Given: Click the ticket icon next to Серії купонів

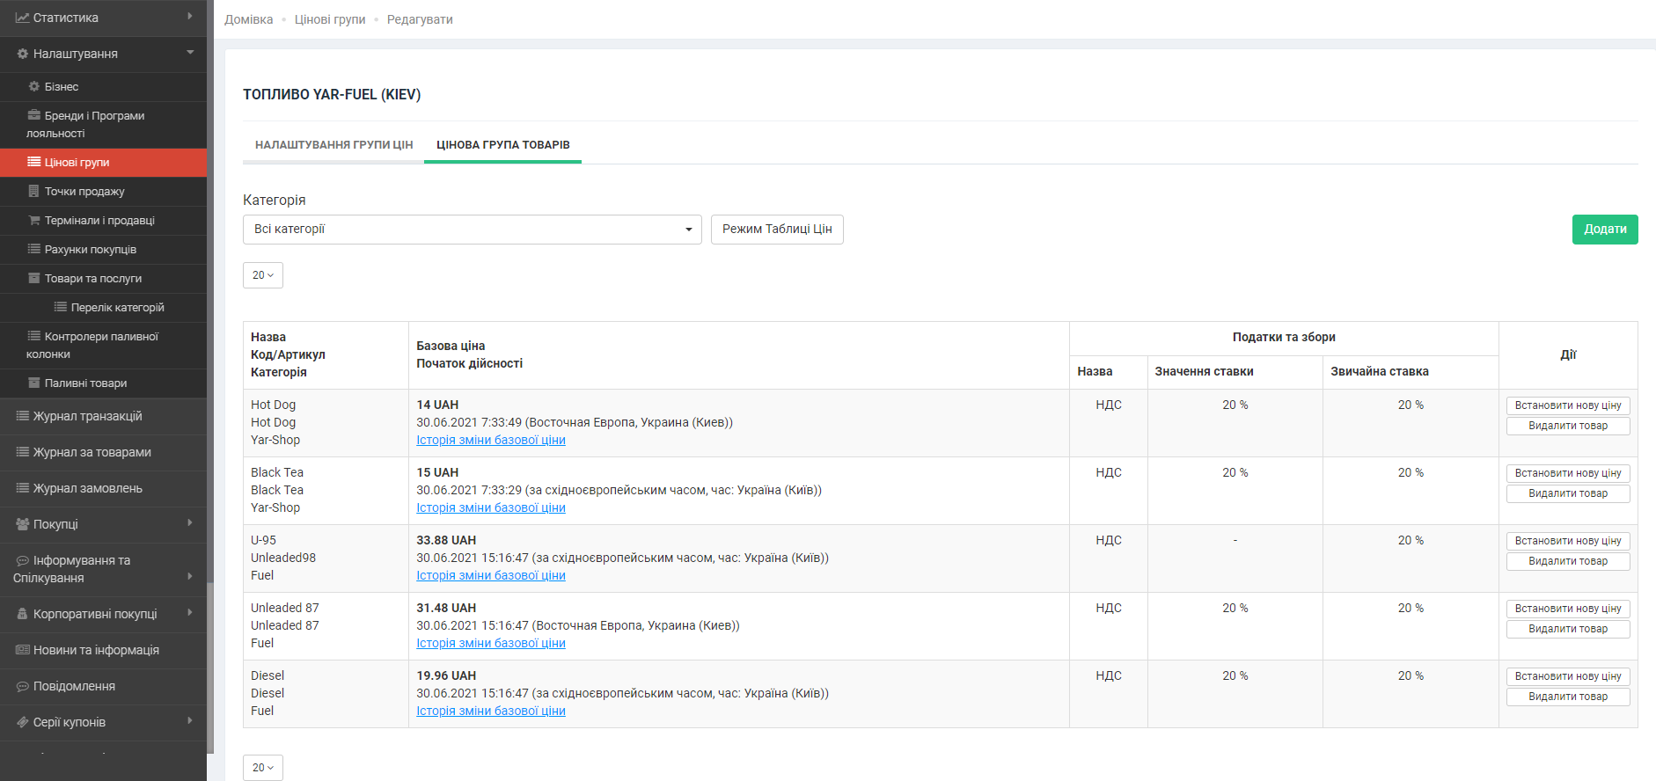Looking at the screenshot, I should 23,722.
